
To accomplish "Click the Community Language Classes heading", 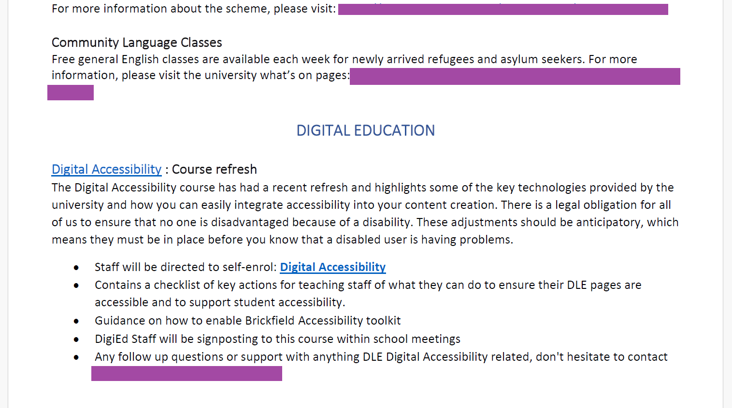I will [137, 42].
